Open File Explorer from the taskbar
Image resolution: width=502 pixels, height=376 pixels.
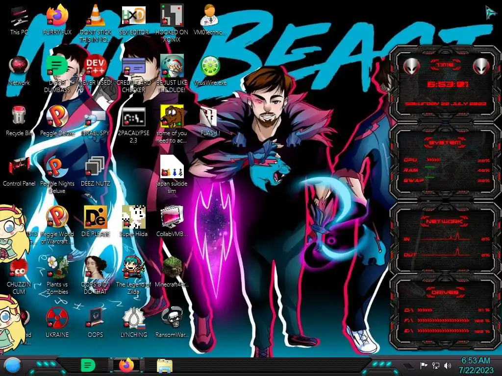click(x=165, y=366)
